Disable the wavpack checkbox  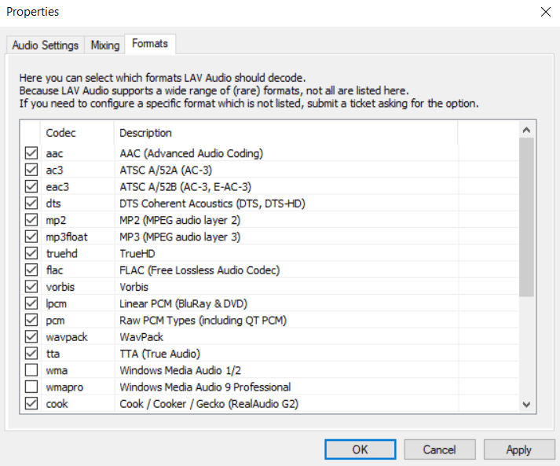[x=31, y=336]
